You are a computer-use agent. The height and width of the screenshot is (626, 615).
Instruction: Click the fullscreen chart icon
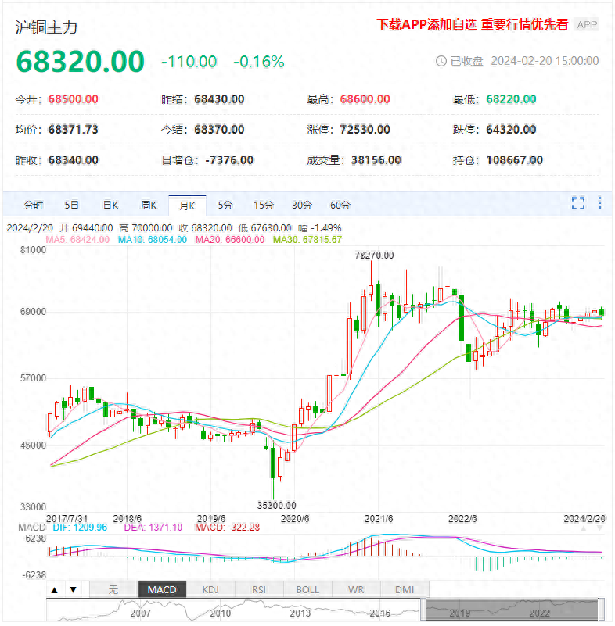578,204
